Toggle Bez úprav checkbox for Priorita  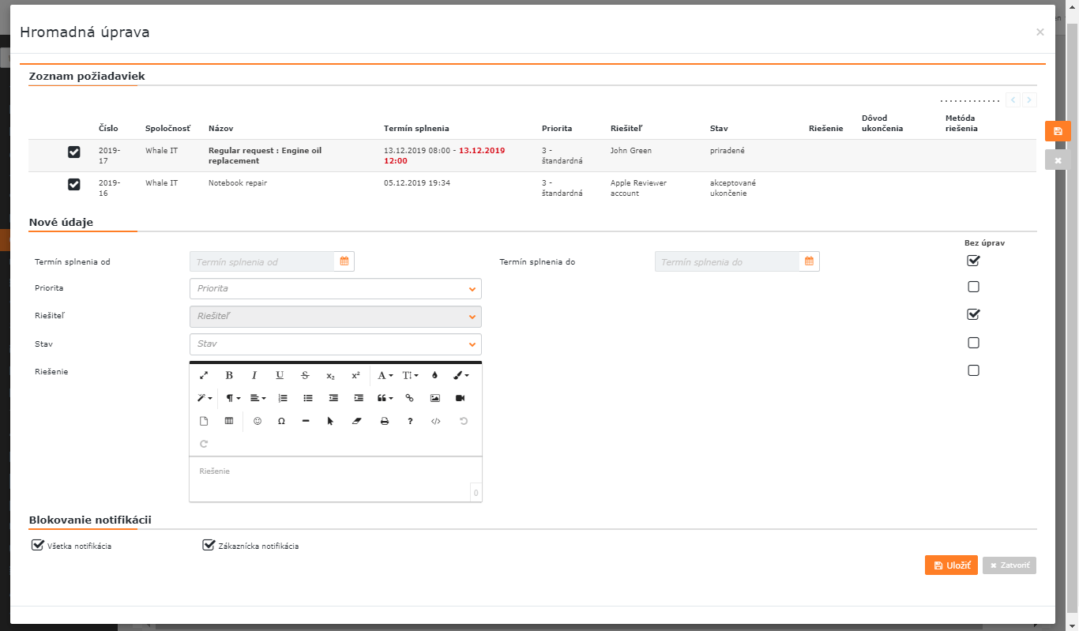[973, 287]
